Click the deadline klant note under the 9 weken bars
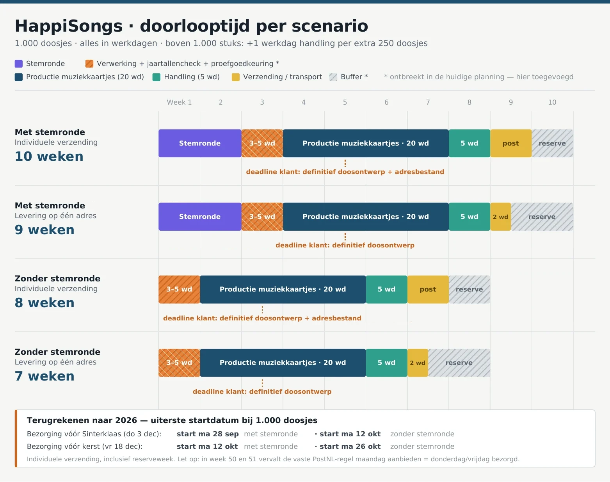 345,245
